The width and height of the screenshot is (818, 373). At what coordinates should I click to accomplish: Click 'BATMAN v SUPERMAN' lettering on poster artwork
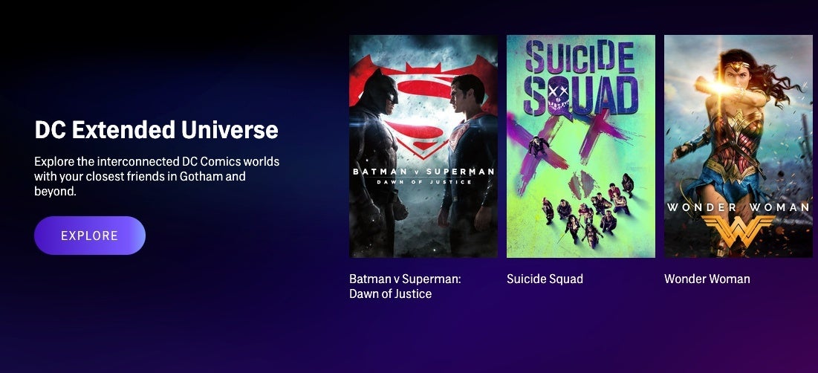click(423, 172)
